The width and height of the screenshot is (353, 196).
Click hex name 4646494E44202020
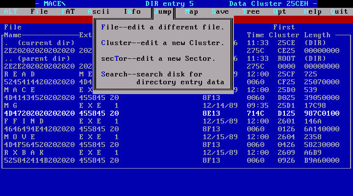pyautogui.click(x=39, y=129)
